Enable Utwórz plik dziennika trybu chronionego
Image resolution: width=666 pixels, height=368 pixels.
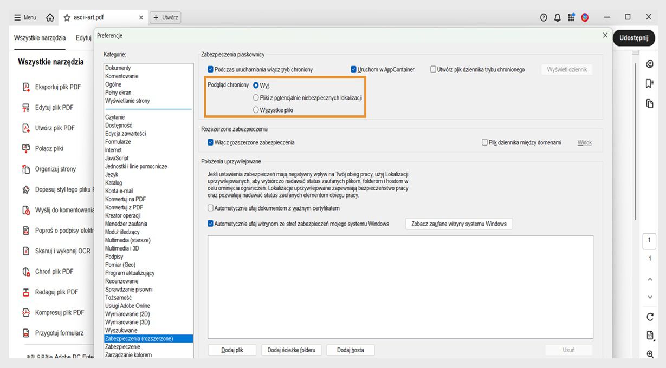[x=433, y=69]
